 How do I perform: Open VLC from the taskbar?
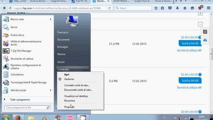tap(44, 118)
